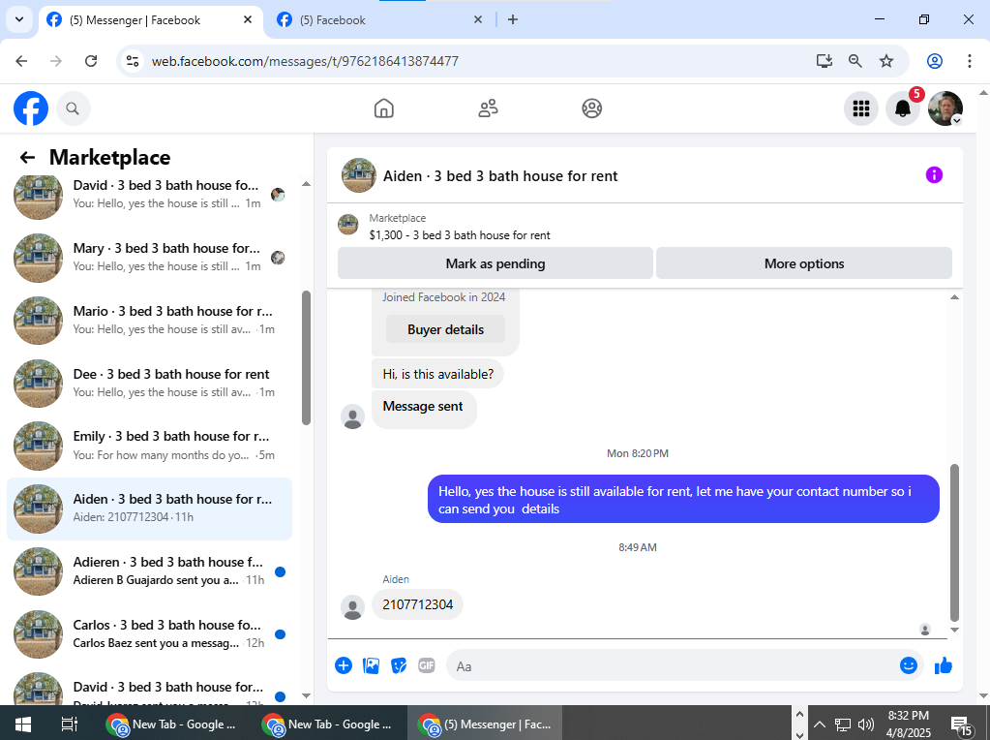990x740 pixels.
Task: Close the (5) Facebook browser tab
Action: [x=478, y=19]
